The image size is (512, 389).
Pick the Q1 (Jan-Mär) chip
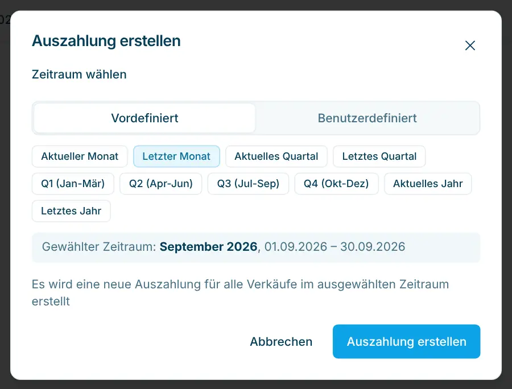73,184
